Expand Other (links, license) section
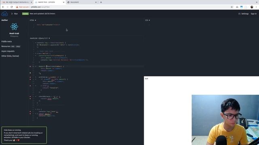The height and width of the screenshot is (145, 259). click(10, 56)
